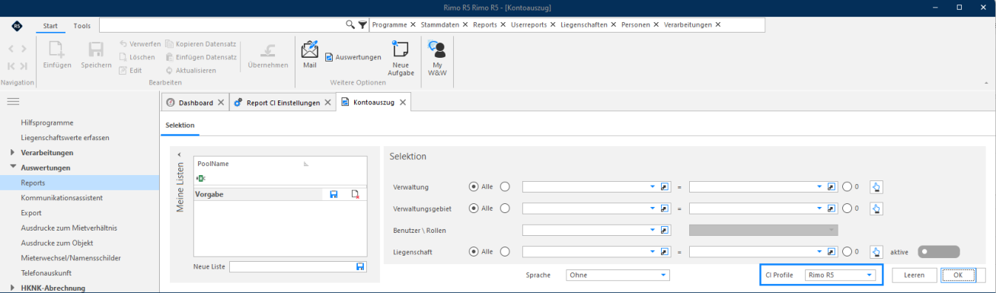Open the first Verwaltung dropdown

point(652,186)
